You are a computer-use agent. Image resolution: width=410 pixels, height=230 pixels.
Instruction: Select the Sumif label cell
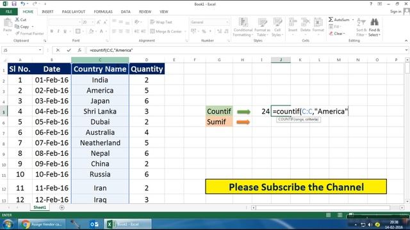click(x=219, y=122)
